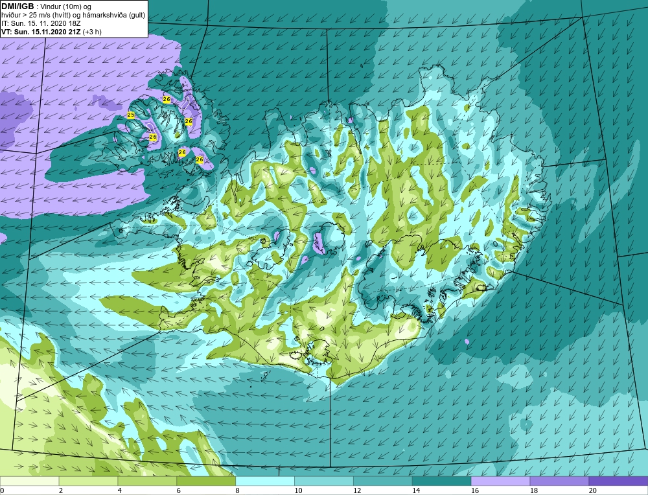Viewport: 648px width, 495px height.
Task: Select the 4–6 m/s green legend swatch
Action: click(x=147, y=481)
